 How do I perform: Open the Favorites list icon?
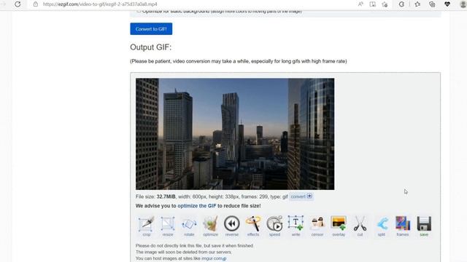(417, 4)
